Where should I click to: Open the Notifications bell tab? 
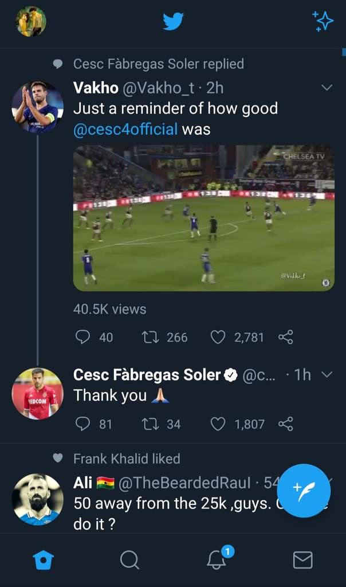217,559
